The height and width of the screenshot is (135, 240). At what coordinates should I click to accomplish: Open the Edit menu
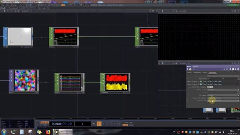[x=7, y=5]
